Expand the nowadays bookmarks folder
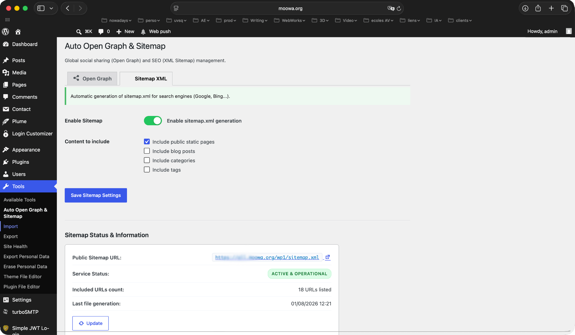This screenshot has width=575, height=335. tap(116, 20)
